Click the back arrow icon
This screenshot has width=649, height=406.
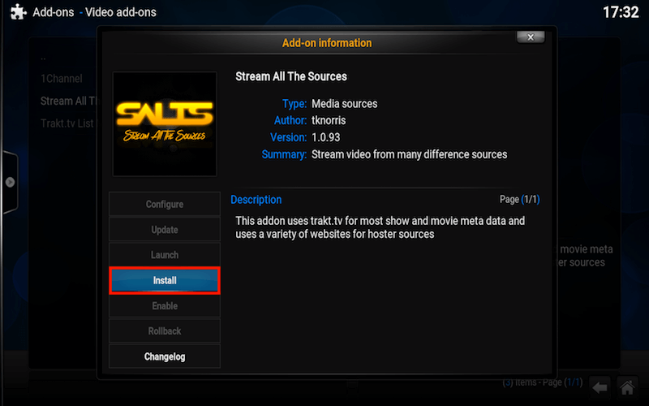pos(600,386)
